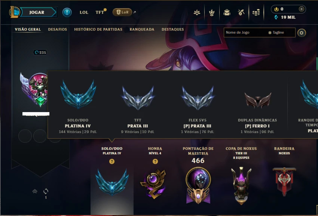Image resolution: width=318 pixels, height=216 pixels.
Task: Switch to the DESAFIOS tab
Action: tap(57, 30)
